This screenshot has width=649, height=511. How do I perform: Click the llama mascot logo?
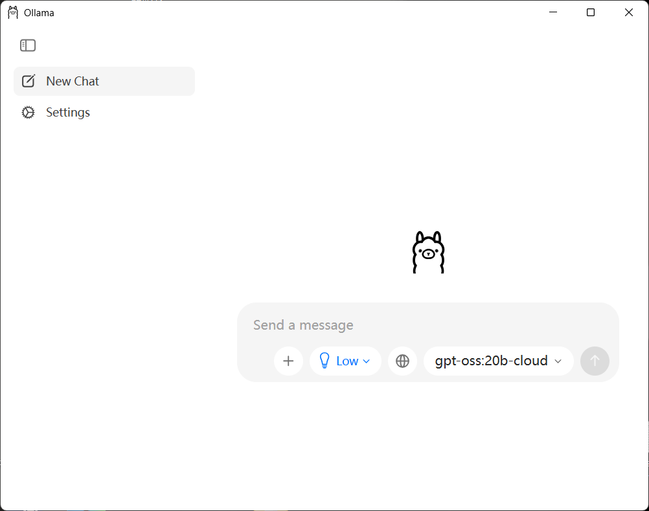point(428,252)
